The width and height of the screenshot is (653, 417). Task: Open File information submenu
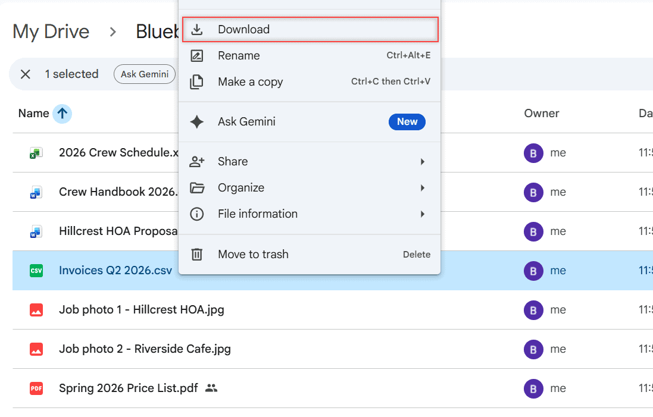(x=310, y=214)
